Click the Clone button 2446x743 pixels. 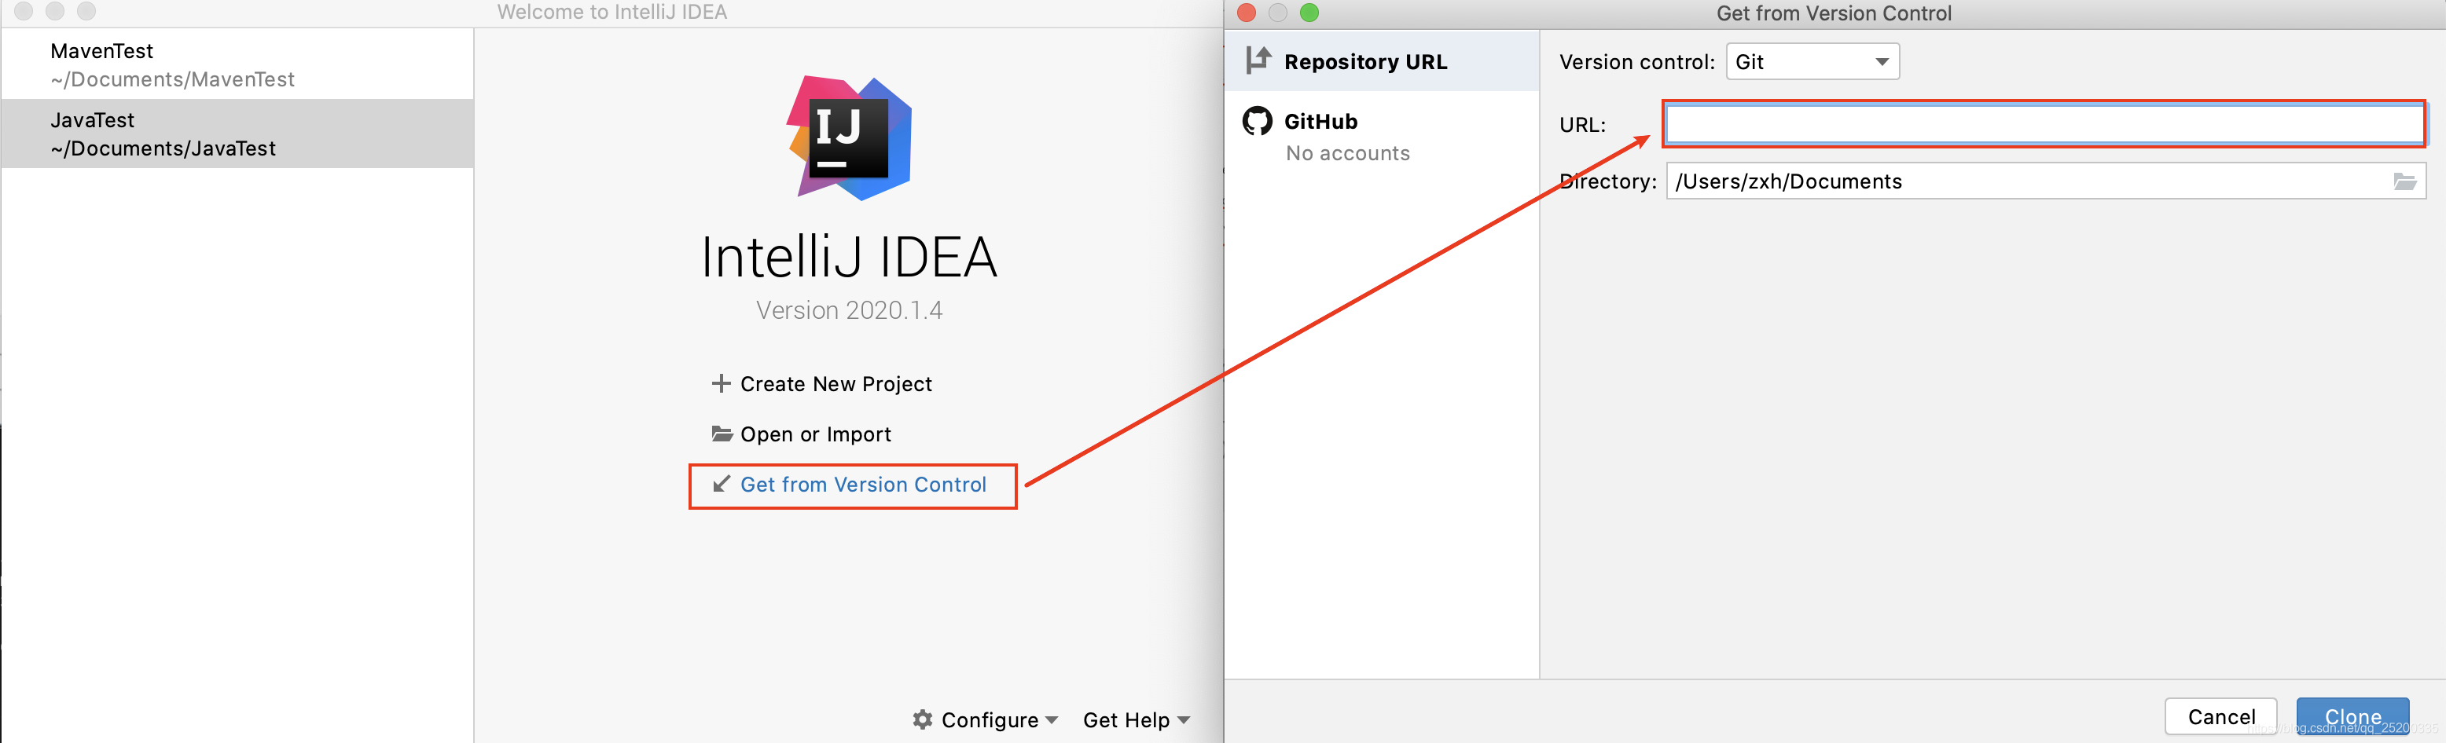(2352, 716)
